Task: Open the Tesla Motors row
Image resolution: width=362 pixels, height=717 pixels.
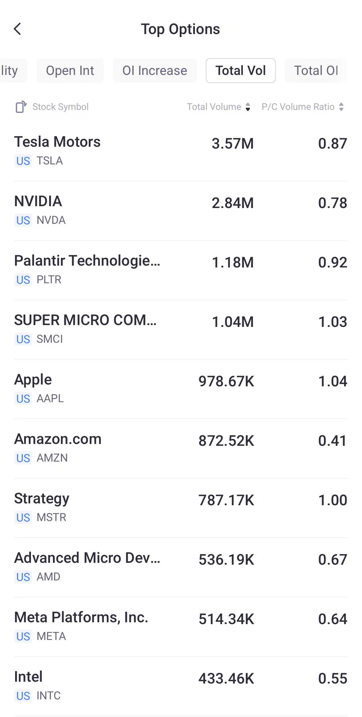Action: point(181,151)
